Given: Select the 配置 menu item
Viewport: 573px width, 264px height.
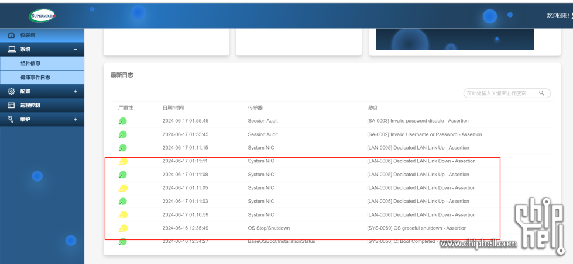Looking at the screenshot, I should click(x=42, y=92).
